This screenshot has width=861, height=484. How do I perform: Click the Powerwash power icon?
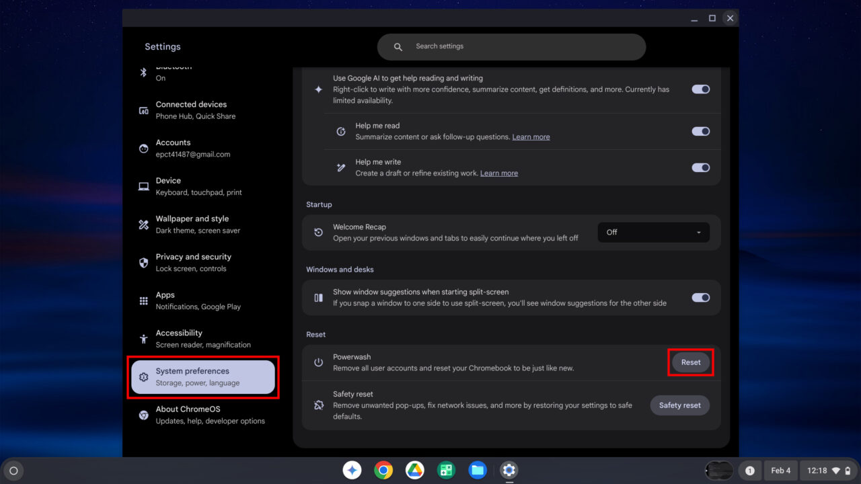click(317, 362)
